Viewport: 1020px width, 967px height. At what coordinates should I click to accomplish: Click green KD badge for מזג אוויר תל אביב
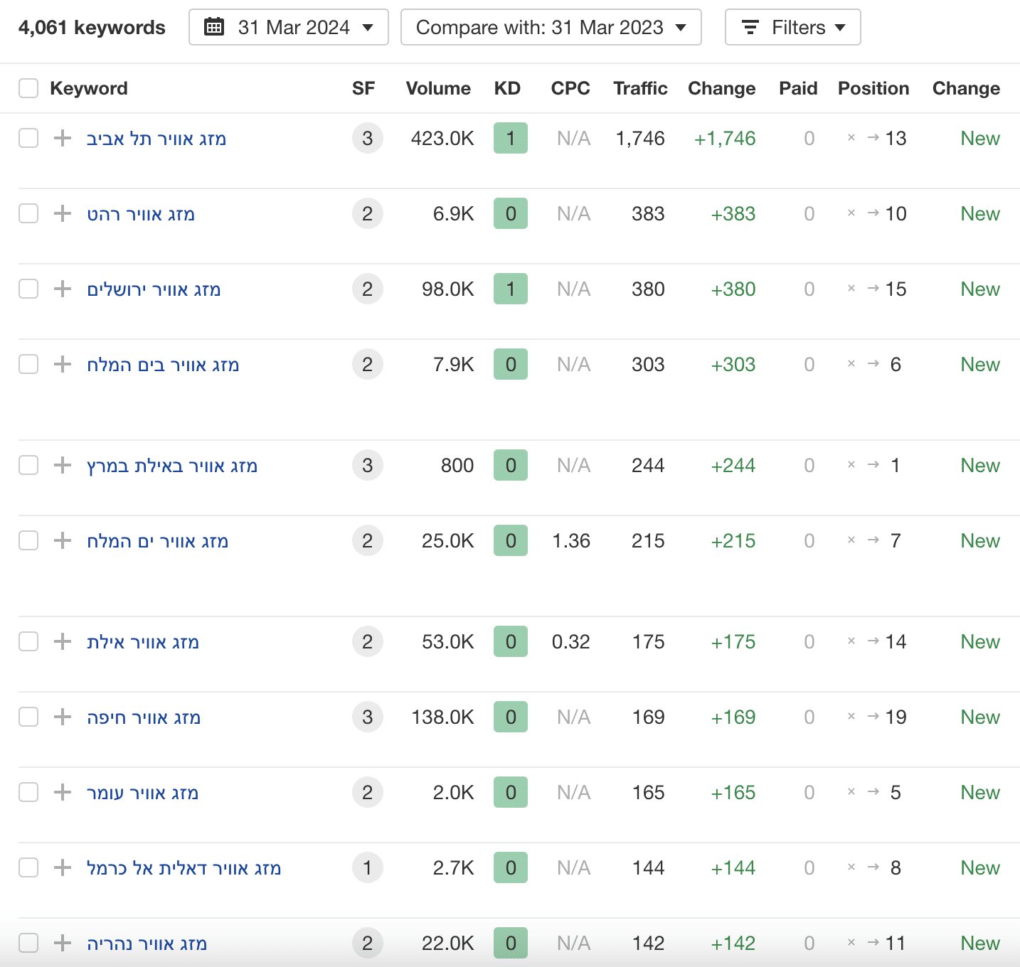511,138
